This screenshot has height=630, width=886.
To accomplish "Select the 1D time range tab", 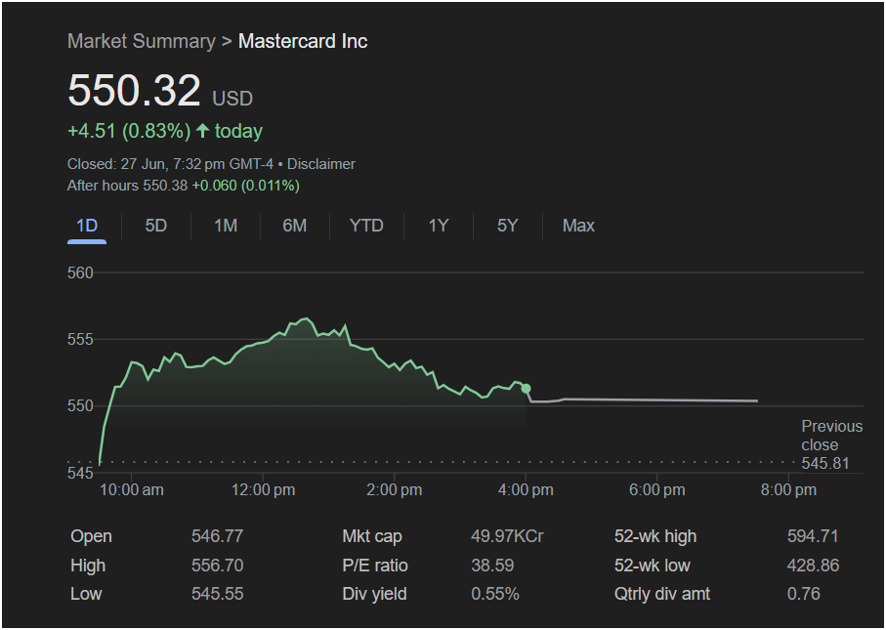I will 87,226.
